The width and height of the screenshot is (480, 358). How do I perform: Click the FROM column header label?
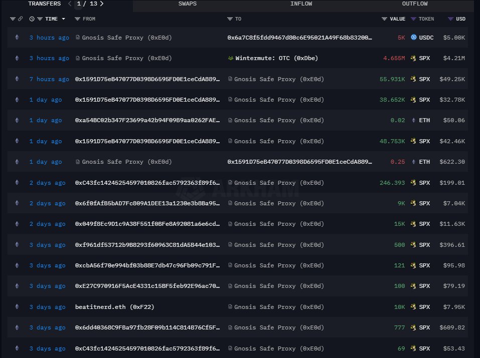point(89,19)
